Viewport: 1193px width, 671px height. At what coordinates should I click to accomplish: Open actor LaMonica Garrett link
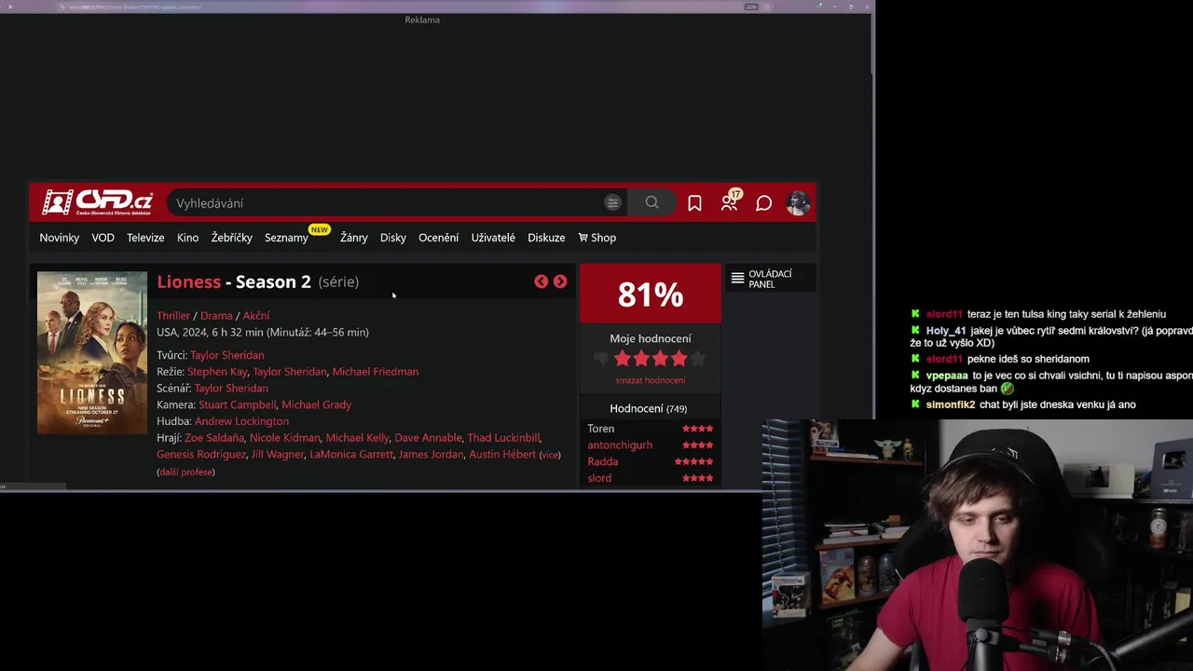point(351,455)
